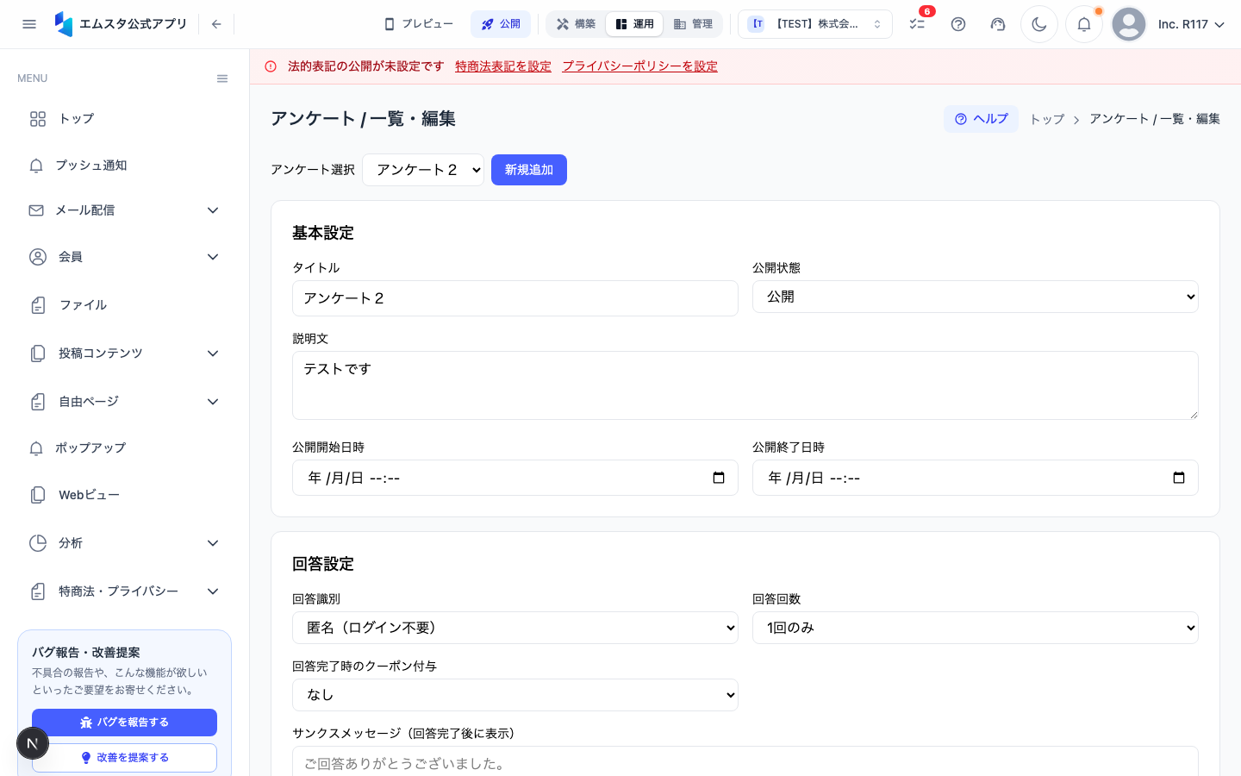This screenshot has width=1241, height=776.
Task: Toggle dark mode with the moon icon
Action: click(x=1039, y=24)
